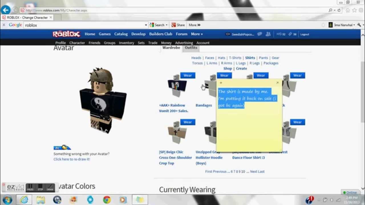The image size is (365, 205).
Task: Click here to re-draw the avatar
Action: tap(72, 159)
